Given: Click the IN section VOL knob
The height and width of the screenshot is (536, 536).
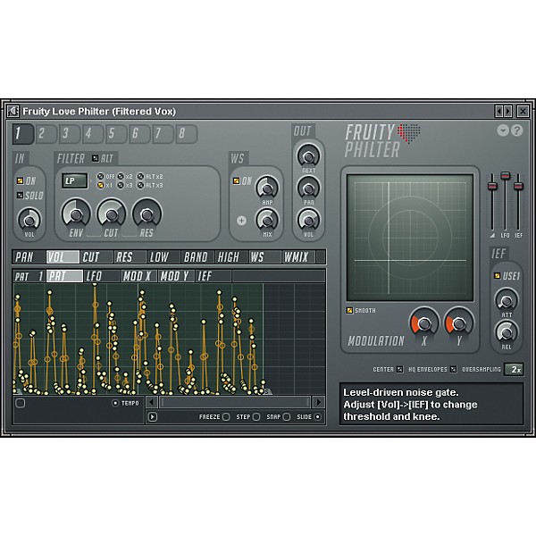Looking at the screenshot, I should point(29,221).
